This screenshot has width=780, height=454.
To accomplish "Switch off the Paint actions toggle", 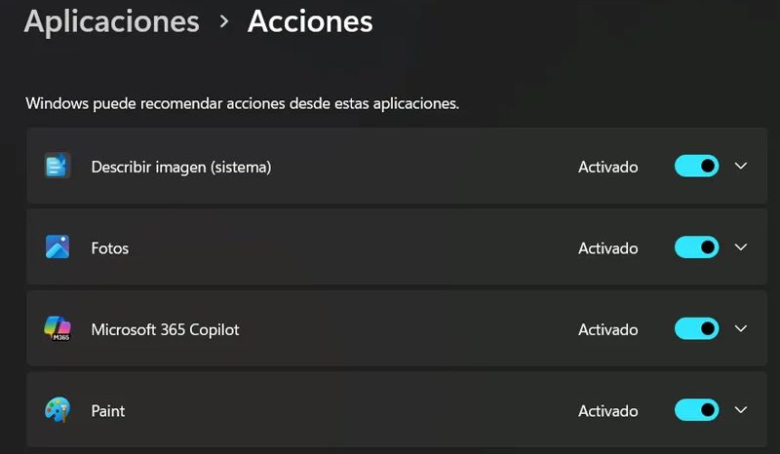I will 696,410.
